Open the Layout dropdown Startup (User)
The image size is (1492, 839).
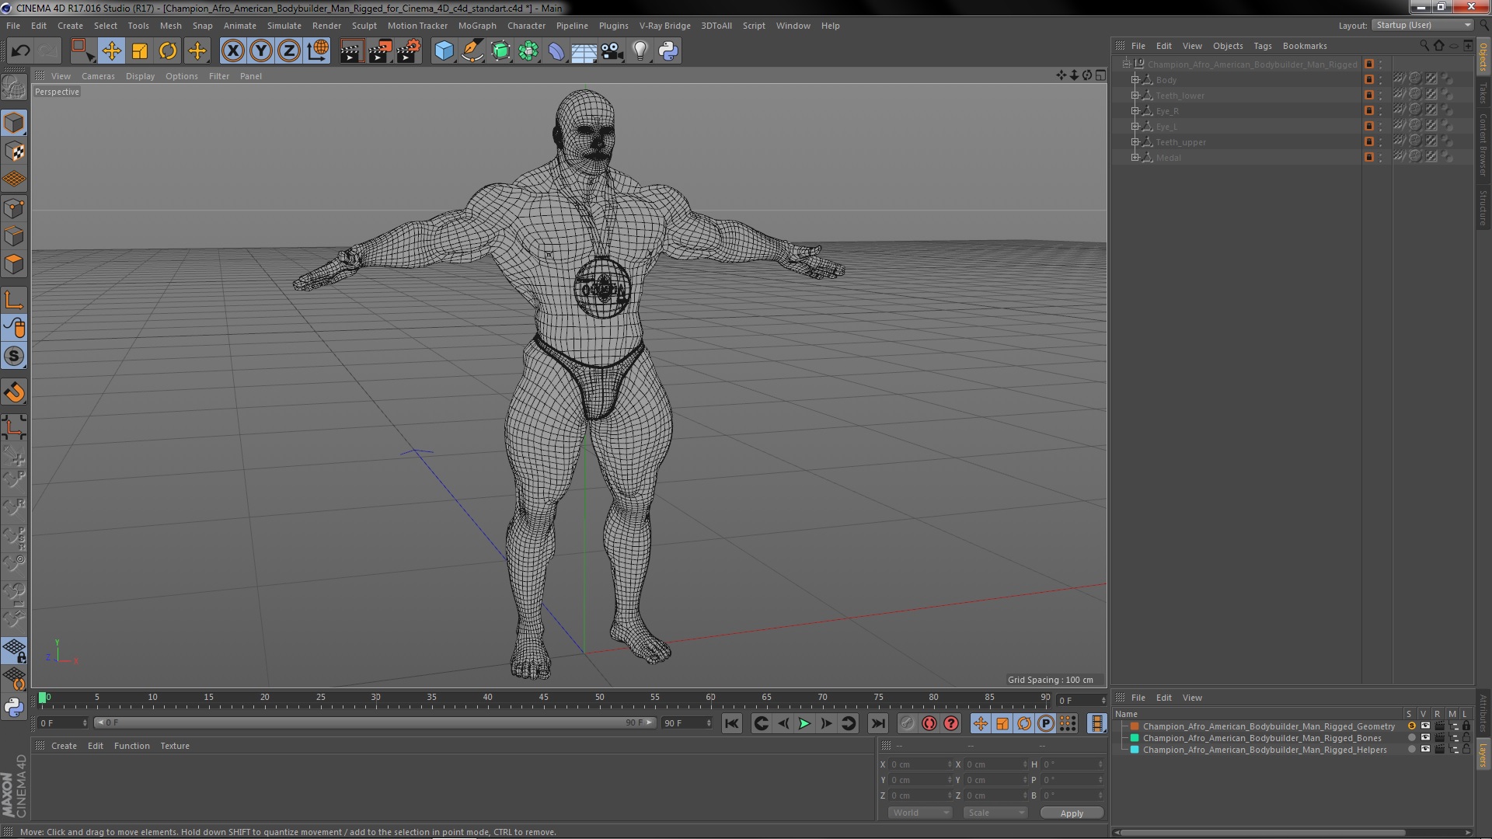[1423, 25]
